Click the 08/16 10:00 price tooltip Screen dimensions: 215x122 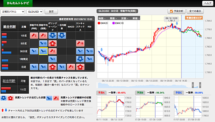[171, 19]
